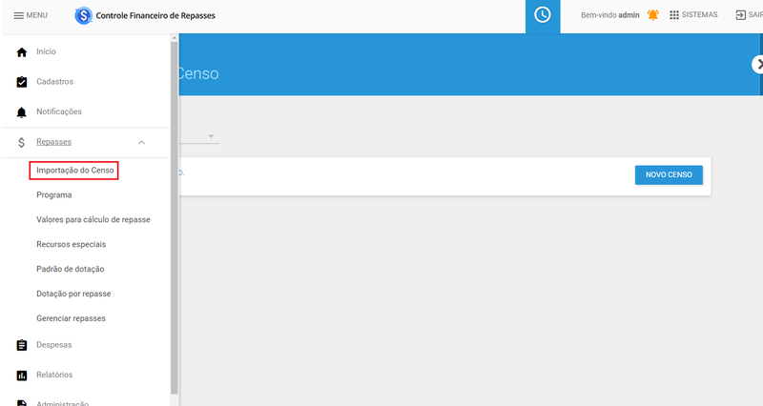Image resolution: width=763 pixels, height=406 pixels.
Task: Click the orange notification bell icon
Action: click(x=652, y=15)
